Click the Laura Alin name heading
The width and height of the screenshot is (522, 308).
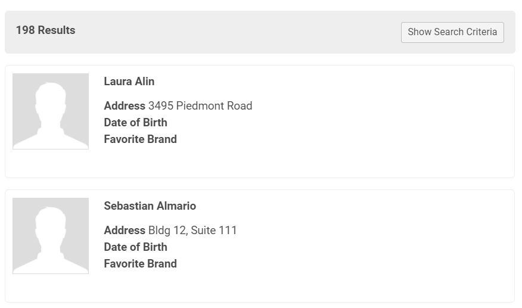click(129, 82)
